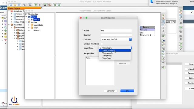Choose TimeMonths from Level Type list
Screen dimensions: 194x109
tap(115, 53)
